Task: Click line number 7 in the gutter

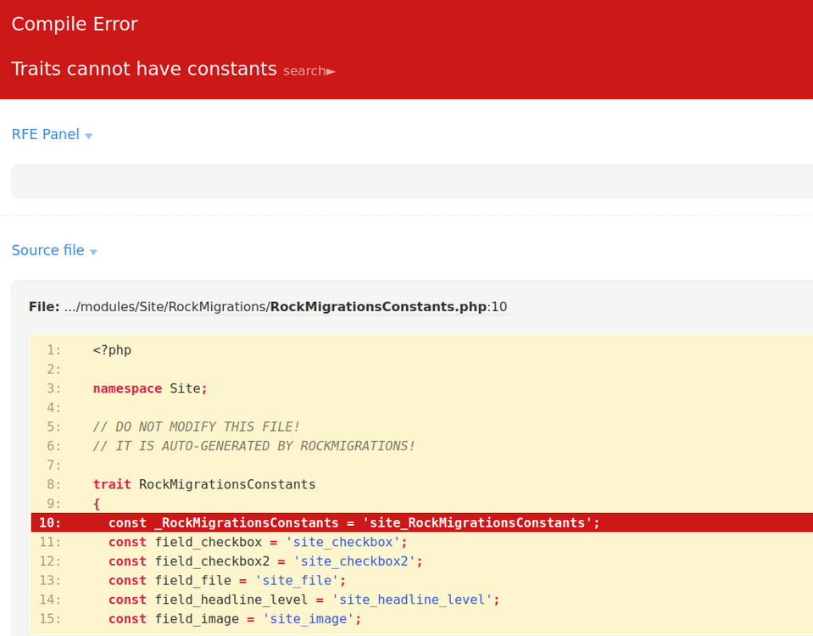Action: pyautogui.click(x=54, y=466)
